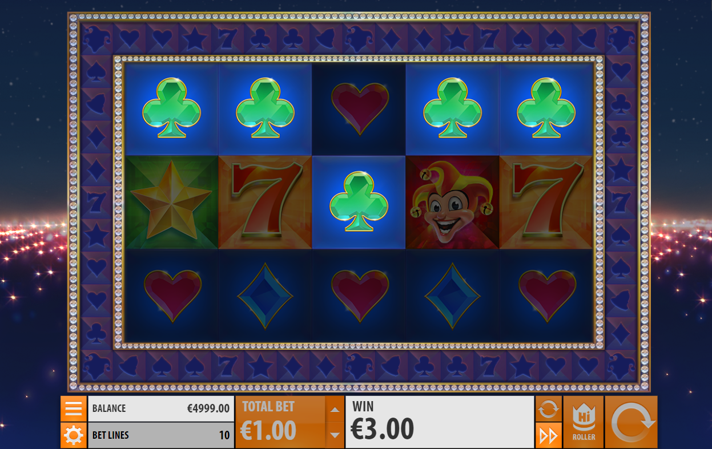Open the settings gear

(x=74, y=435)
